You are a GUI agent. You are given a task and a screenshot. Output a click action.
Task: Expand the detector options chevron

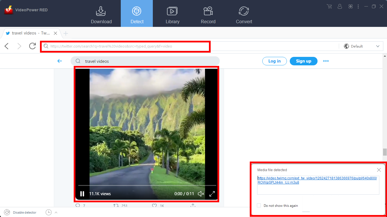click(56, 212)
